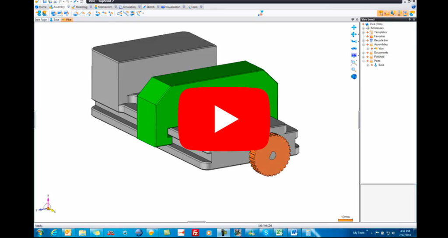Open the dropdown arrow next to Visualization tab
This screenshot has width=448, height=238.
tap(184, 7)
